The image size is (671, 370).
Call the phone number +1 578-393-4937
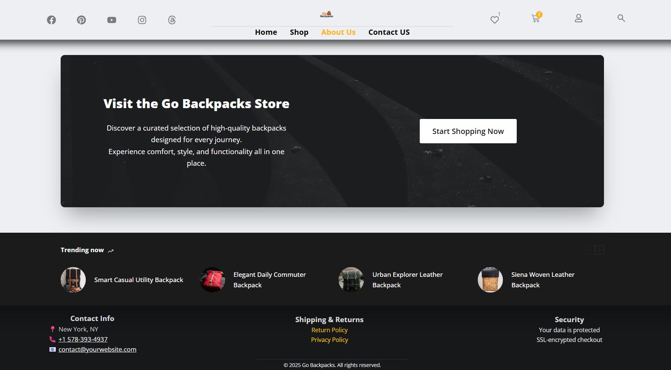(83, 339)
